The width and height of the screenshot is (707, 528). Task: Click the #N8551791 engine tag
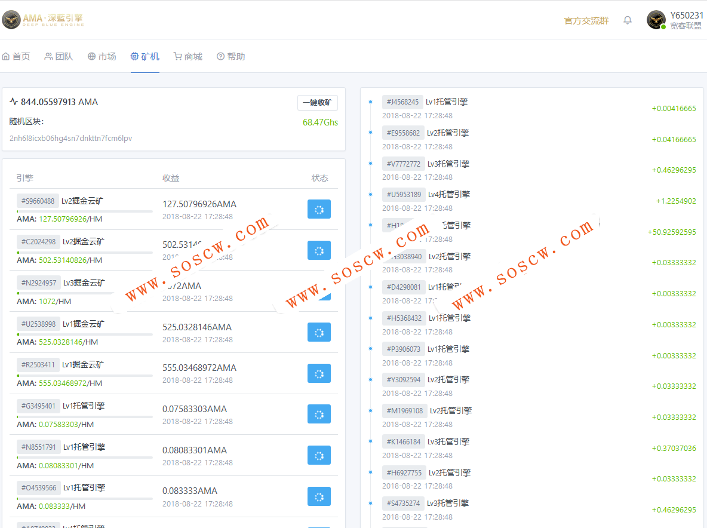(39, 447)
